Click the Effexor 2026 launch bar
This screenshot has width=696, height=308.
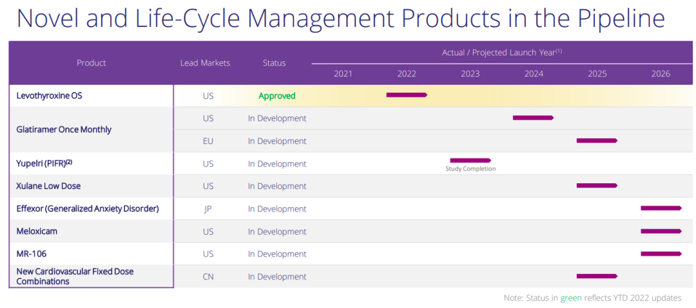(x=661, y=208)
